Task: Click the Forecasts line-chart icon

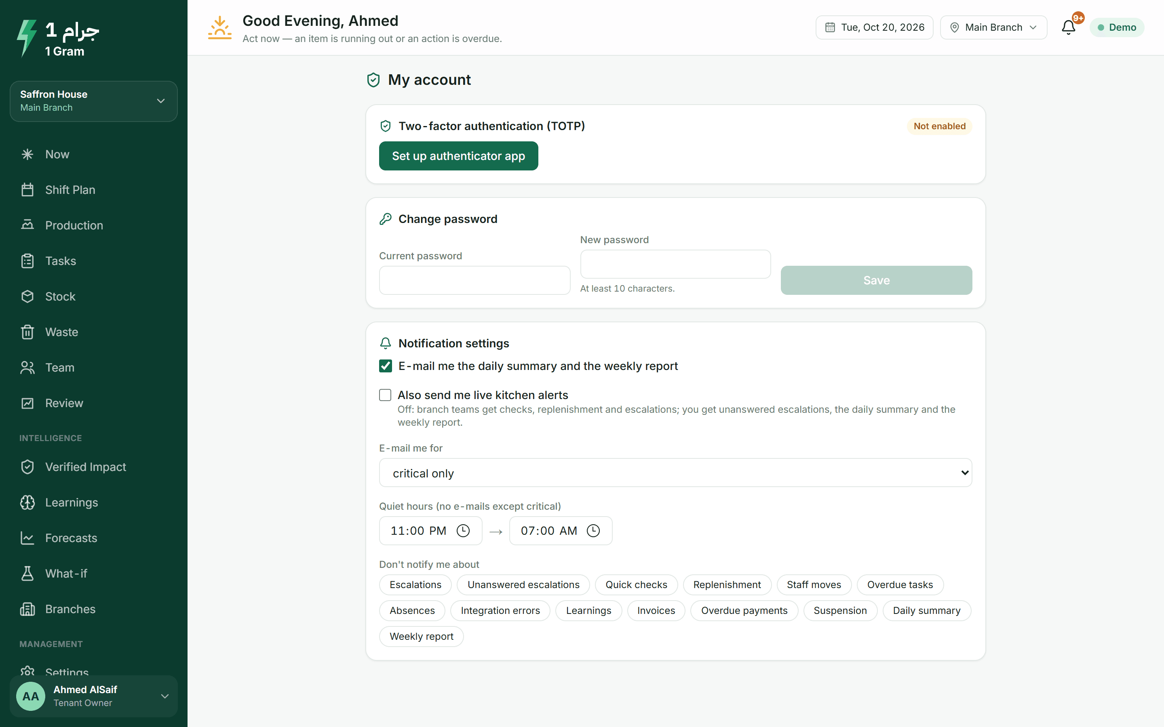Action: (x=27, y=538)
